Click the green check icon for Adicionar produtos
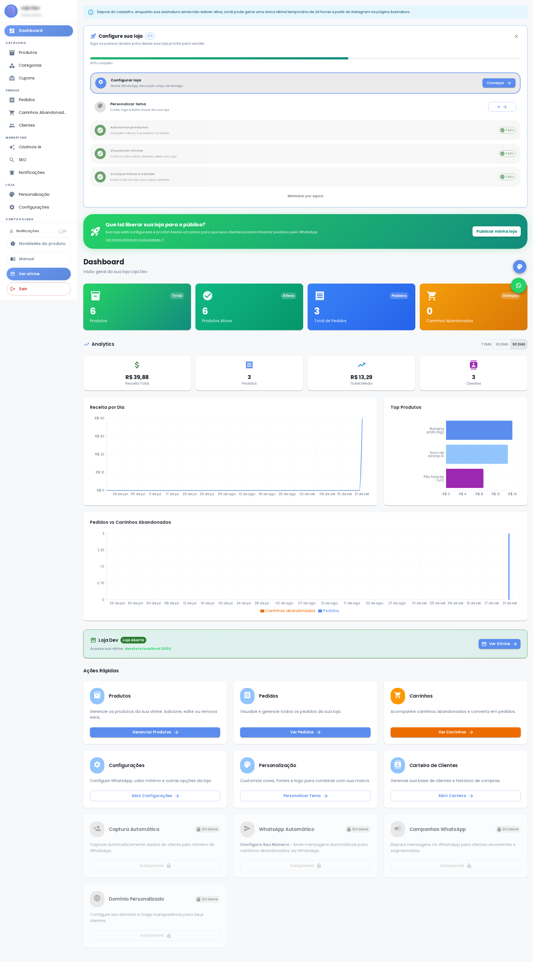Image resolution: width=533 pixels, height=962 pixels. (100, 130)
